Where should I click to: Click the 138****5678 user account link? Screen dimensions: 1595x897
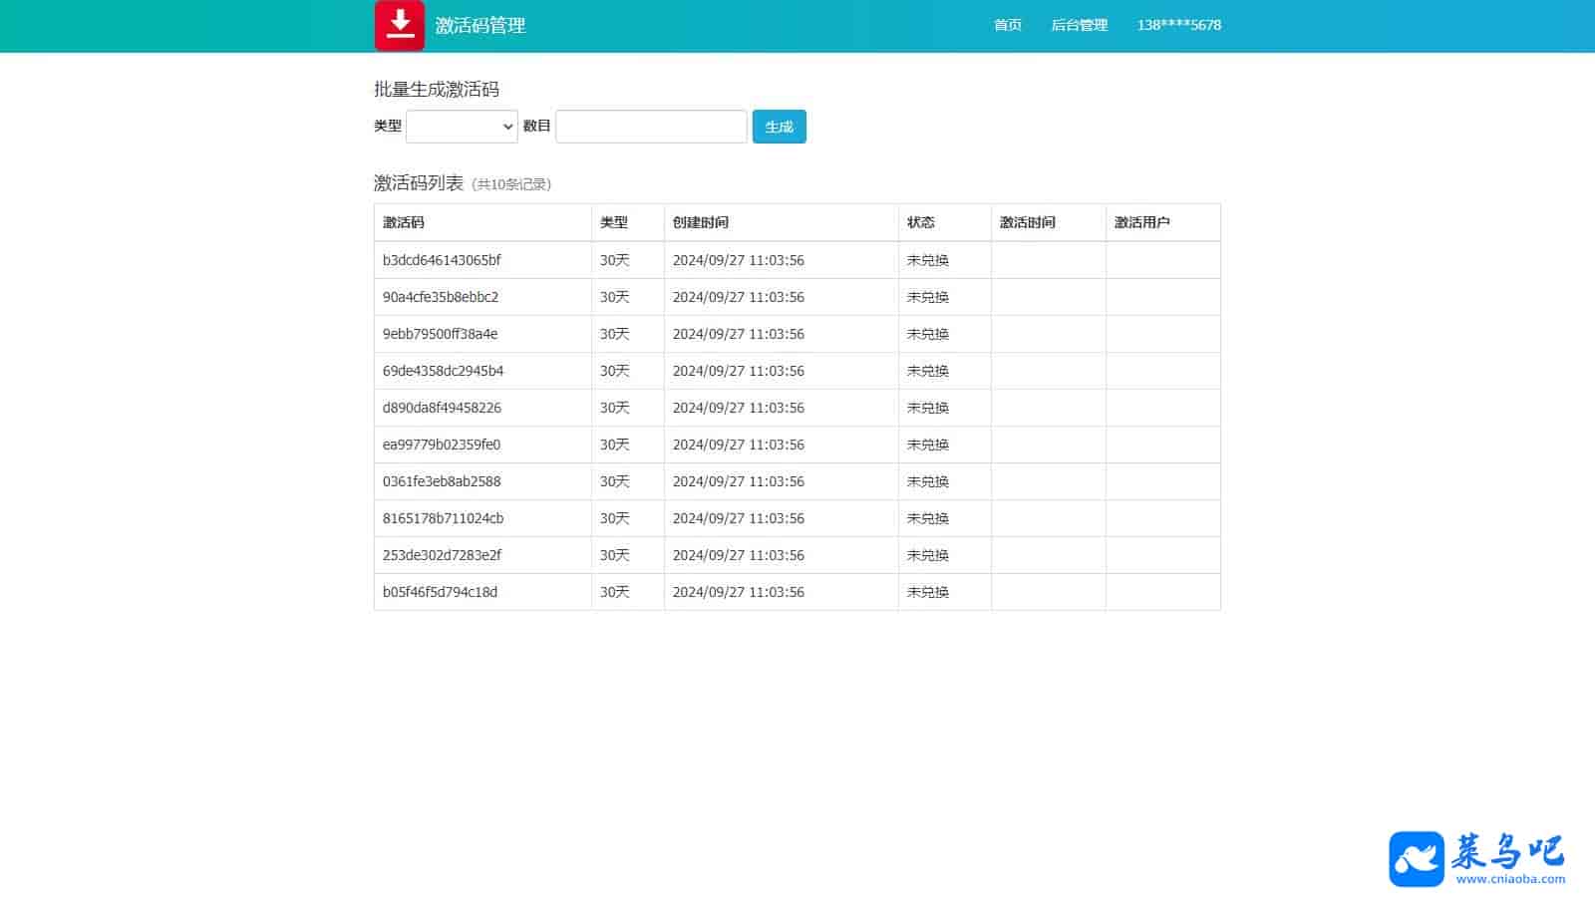(1178, 25)
